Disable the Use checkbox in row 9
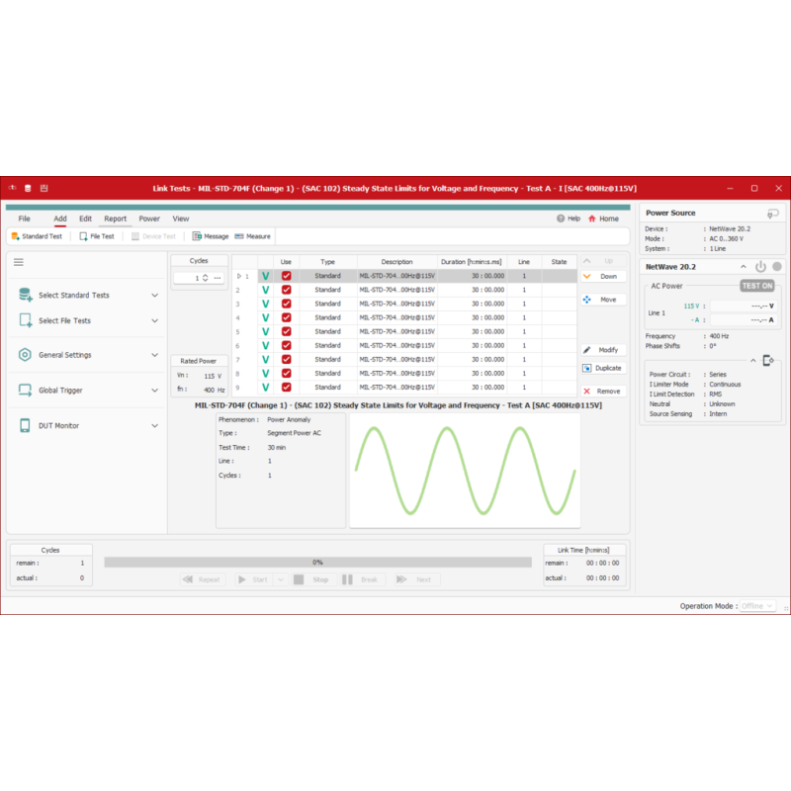791x791 pixels. (286, 388)
